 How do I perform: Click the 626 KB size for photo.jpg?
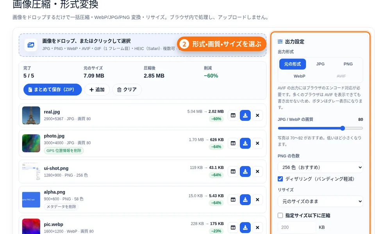[x=217, y=140]
